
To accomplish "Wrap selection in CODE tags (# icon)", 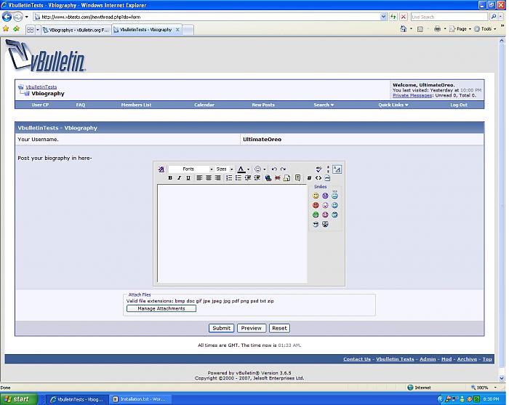I will click(309, 178).
